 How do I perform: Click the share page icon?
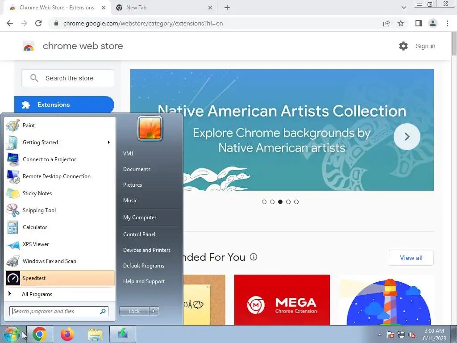tap(386, 23)
